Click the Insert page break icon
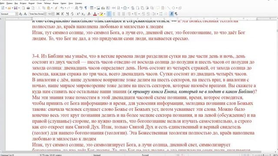Image resolution: width=278 pixels, height=156 pixels. (x=119, y=8)
